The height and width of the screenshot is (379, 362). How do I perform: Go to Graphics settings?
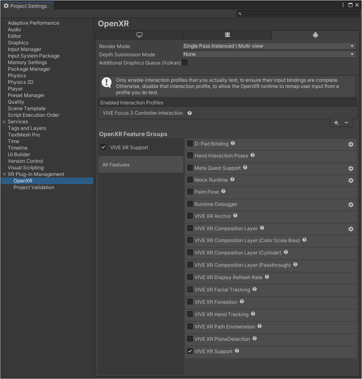pyautogui.click(x=18, y=43)
